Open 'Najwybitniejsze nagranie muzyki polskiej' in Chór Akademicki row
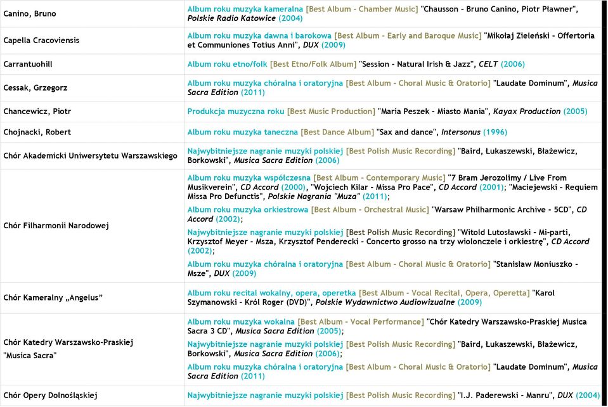 (x=265, y=151)
